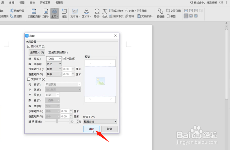The image size is (230, 150).
Task: Click the check box form control icon
Action: click(x=191, y=10)
